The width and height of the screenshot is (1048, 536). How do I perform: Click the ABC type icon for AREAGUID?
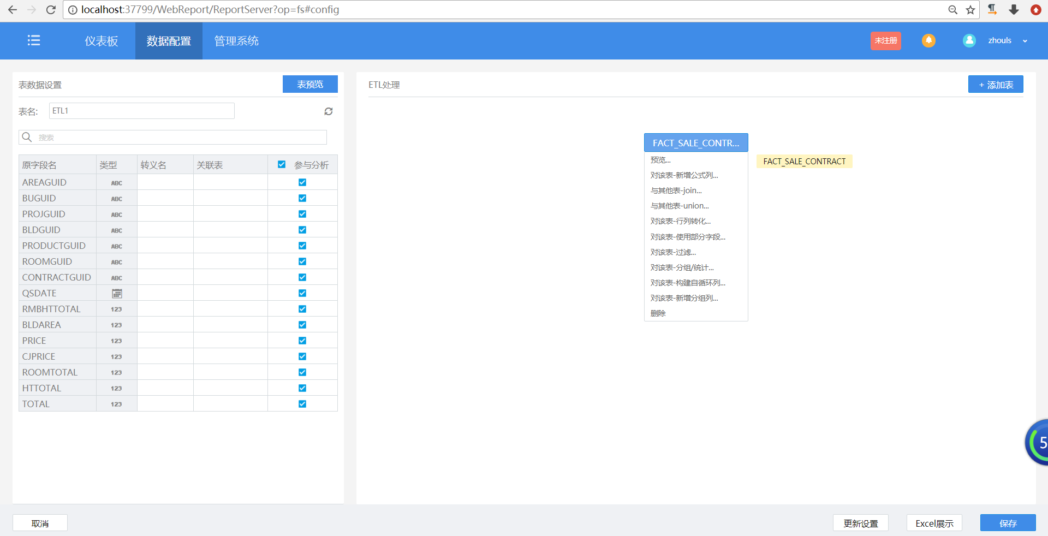point(117,183)
